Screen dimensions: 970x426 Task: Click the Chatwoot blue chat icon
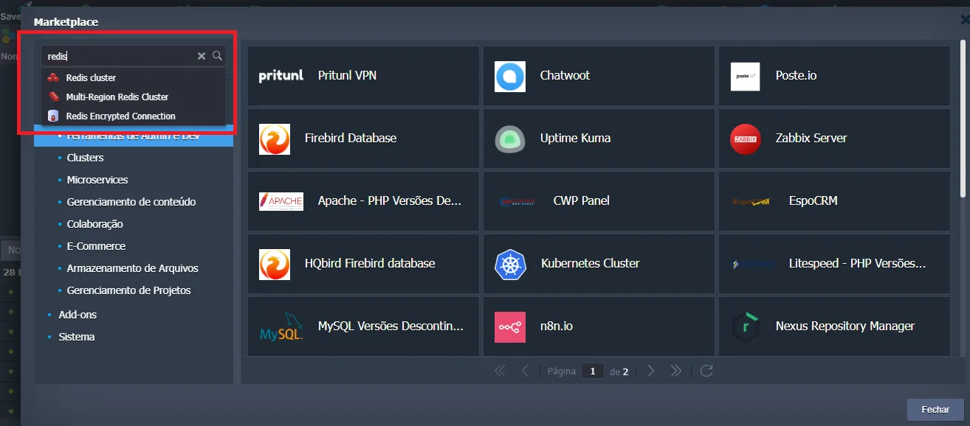(x=509, y=76)
